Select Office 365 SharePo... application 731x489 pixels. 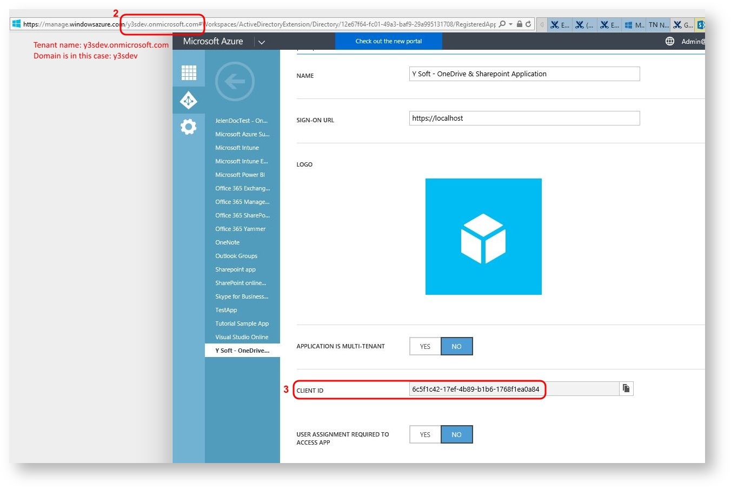pos(242,215)
